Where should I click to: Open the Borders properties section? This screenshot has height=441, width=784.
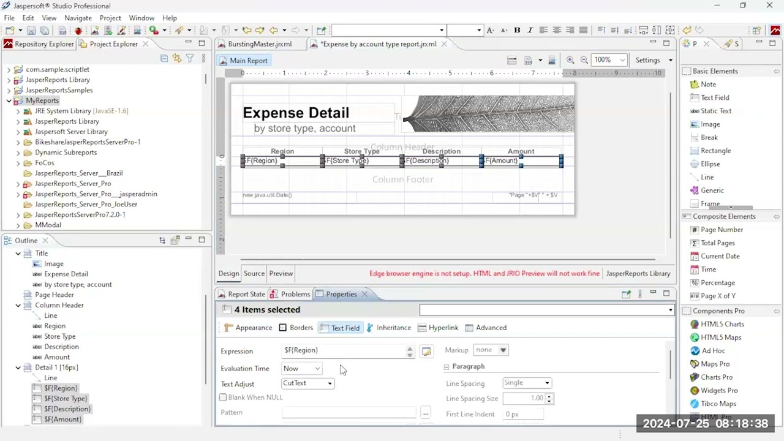tap(296, 328)
